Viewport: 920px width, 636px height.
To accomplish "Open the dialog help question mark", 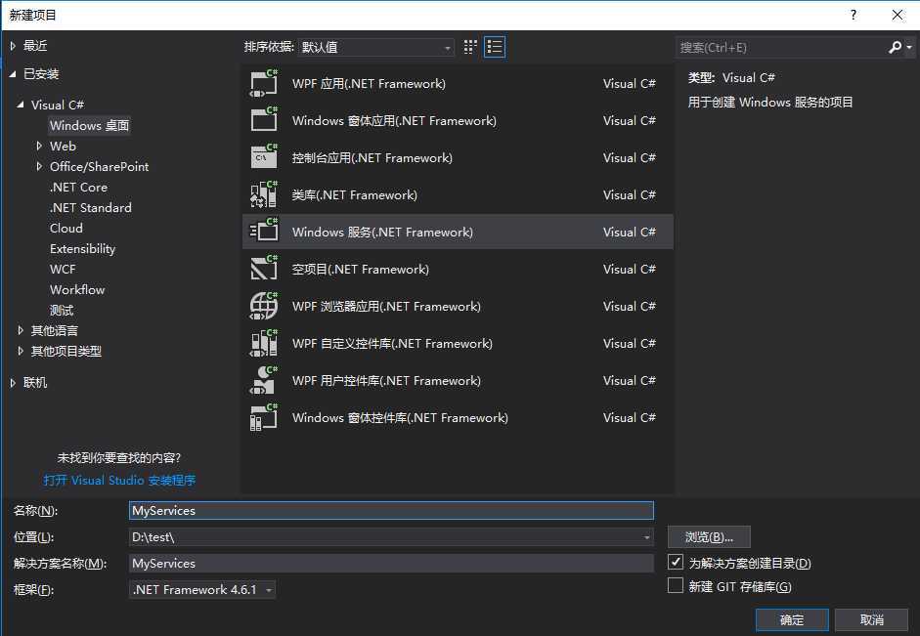I will click(x=854, y=15).
